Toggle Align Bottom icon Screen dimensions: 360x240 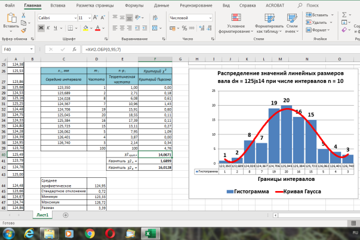point(130,17)
